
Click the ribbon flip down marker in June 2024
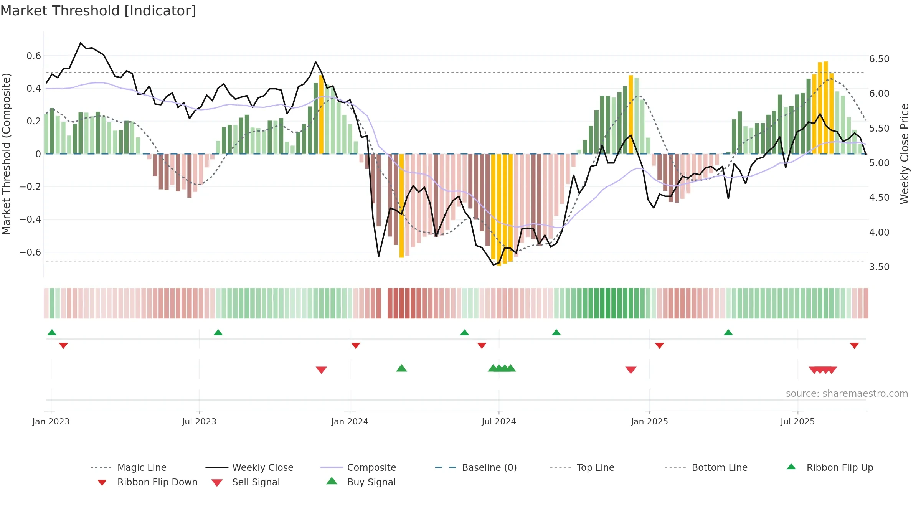pos(482,346)
